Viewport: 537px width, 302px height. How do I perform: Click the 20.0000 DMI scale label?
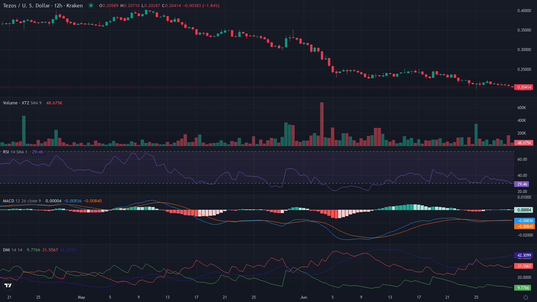tap(524, 277)
